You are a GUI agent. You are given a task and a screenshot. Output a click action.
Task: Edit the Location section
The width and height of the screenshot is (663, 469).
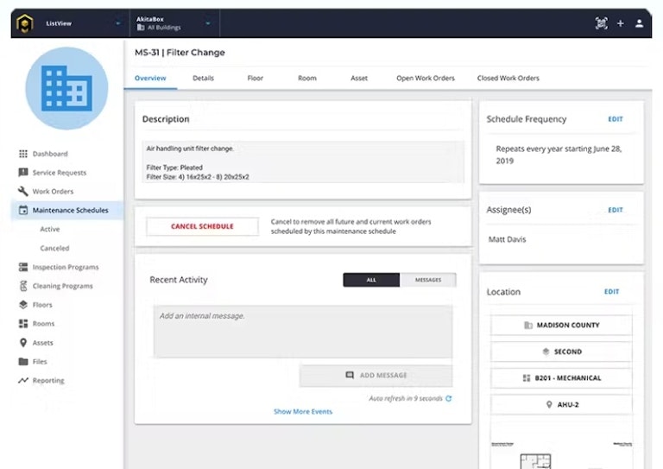coord(611,292)
